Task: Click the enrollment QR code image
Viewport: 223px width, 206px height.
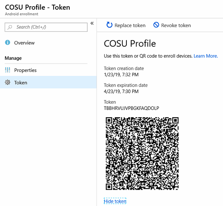Action: click(142, 153)
